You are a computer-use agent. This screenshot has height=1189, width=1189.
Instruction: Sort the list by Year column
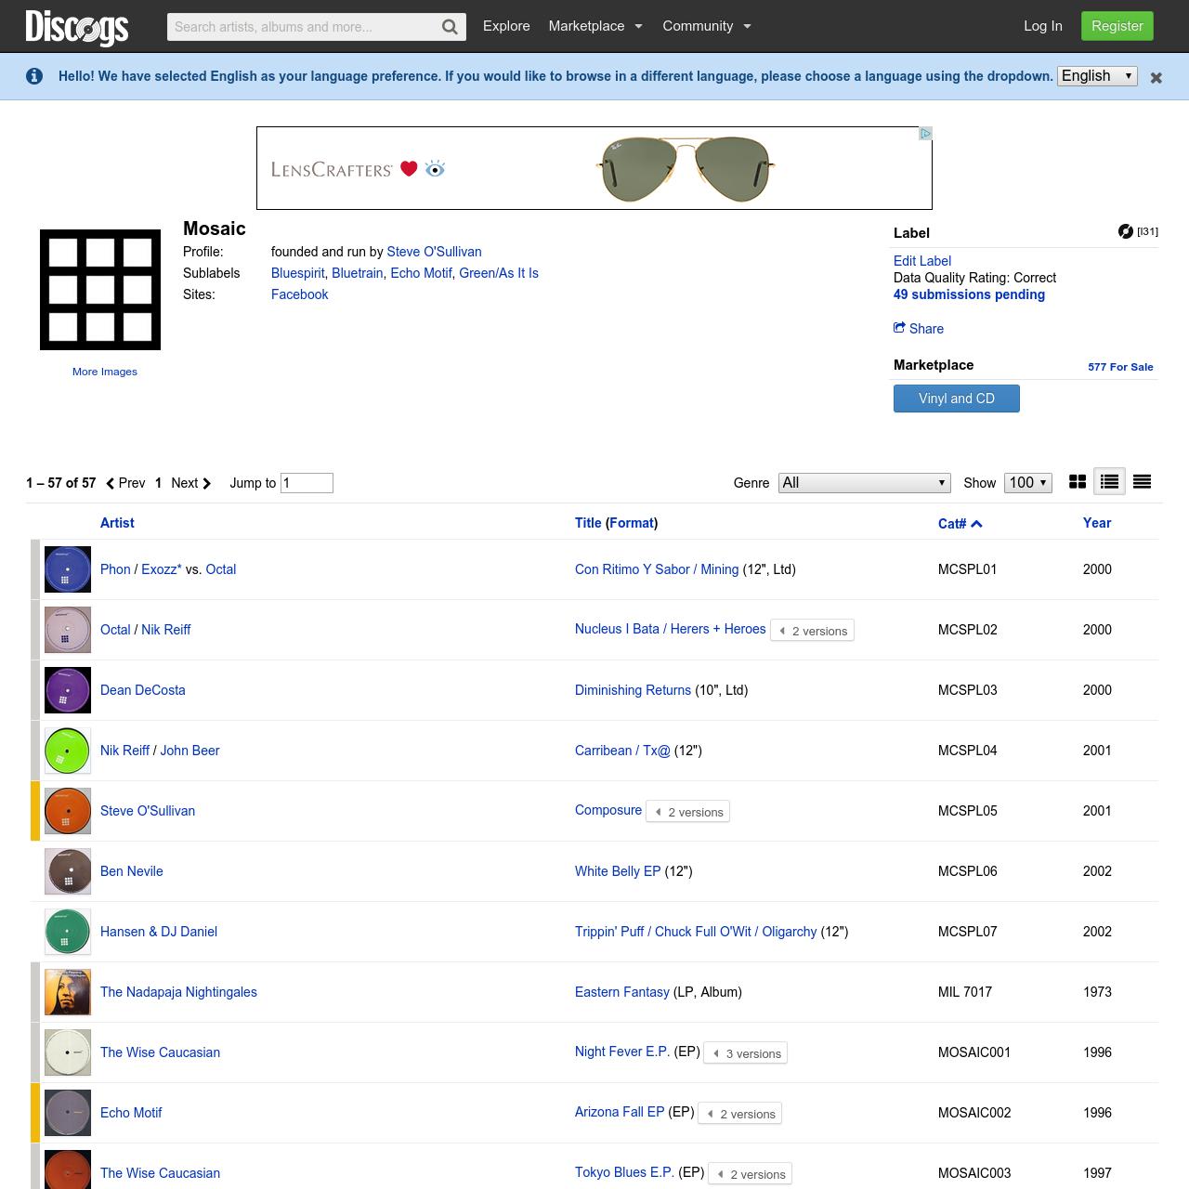pyautogui.click(x=1097, y=523)
